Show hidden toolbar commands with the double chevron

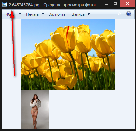coord(119,14)
